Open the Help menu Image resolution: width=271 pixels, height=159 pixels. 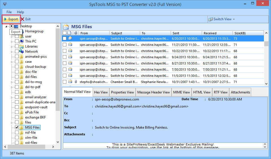click(20, 12)
